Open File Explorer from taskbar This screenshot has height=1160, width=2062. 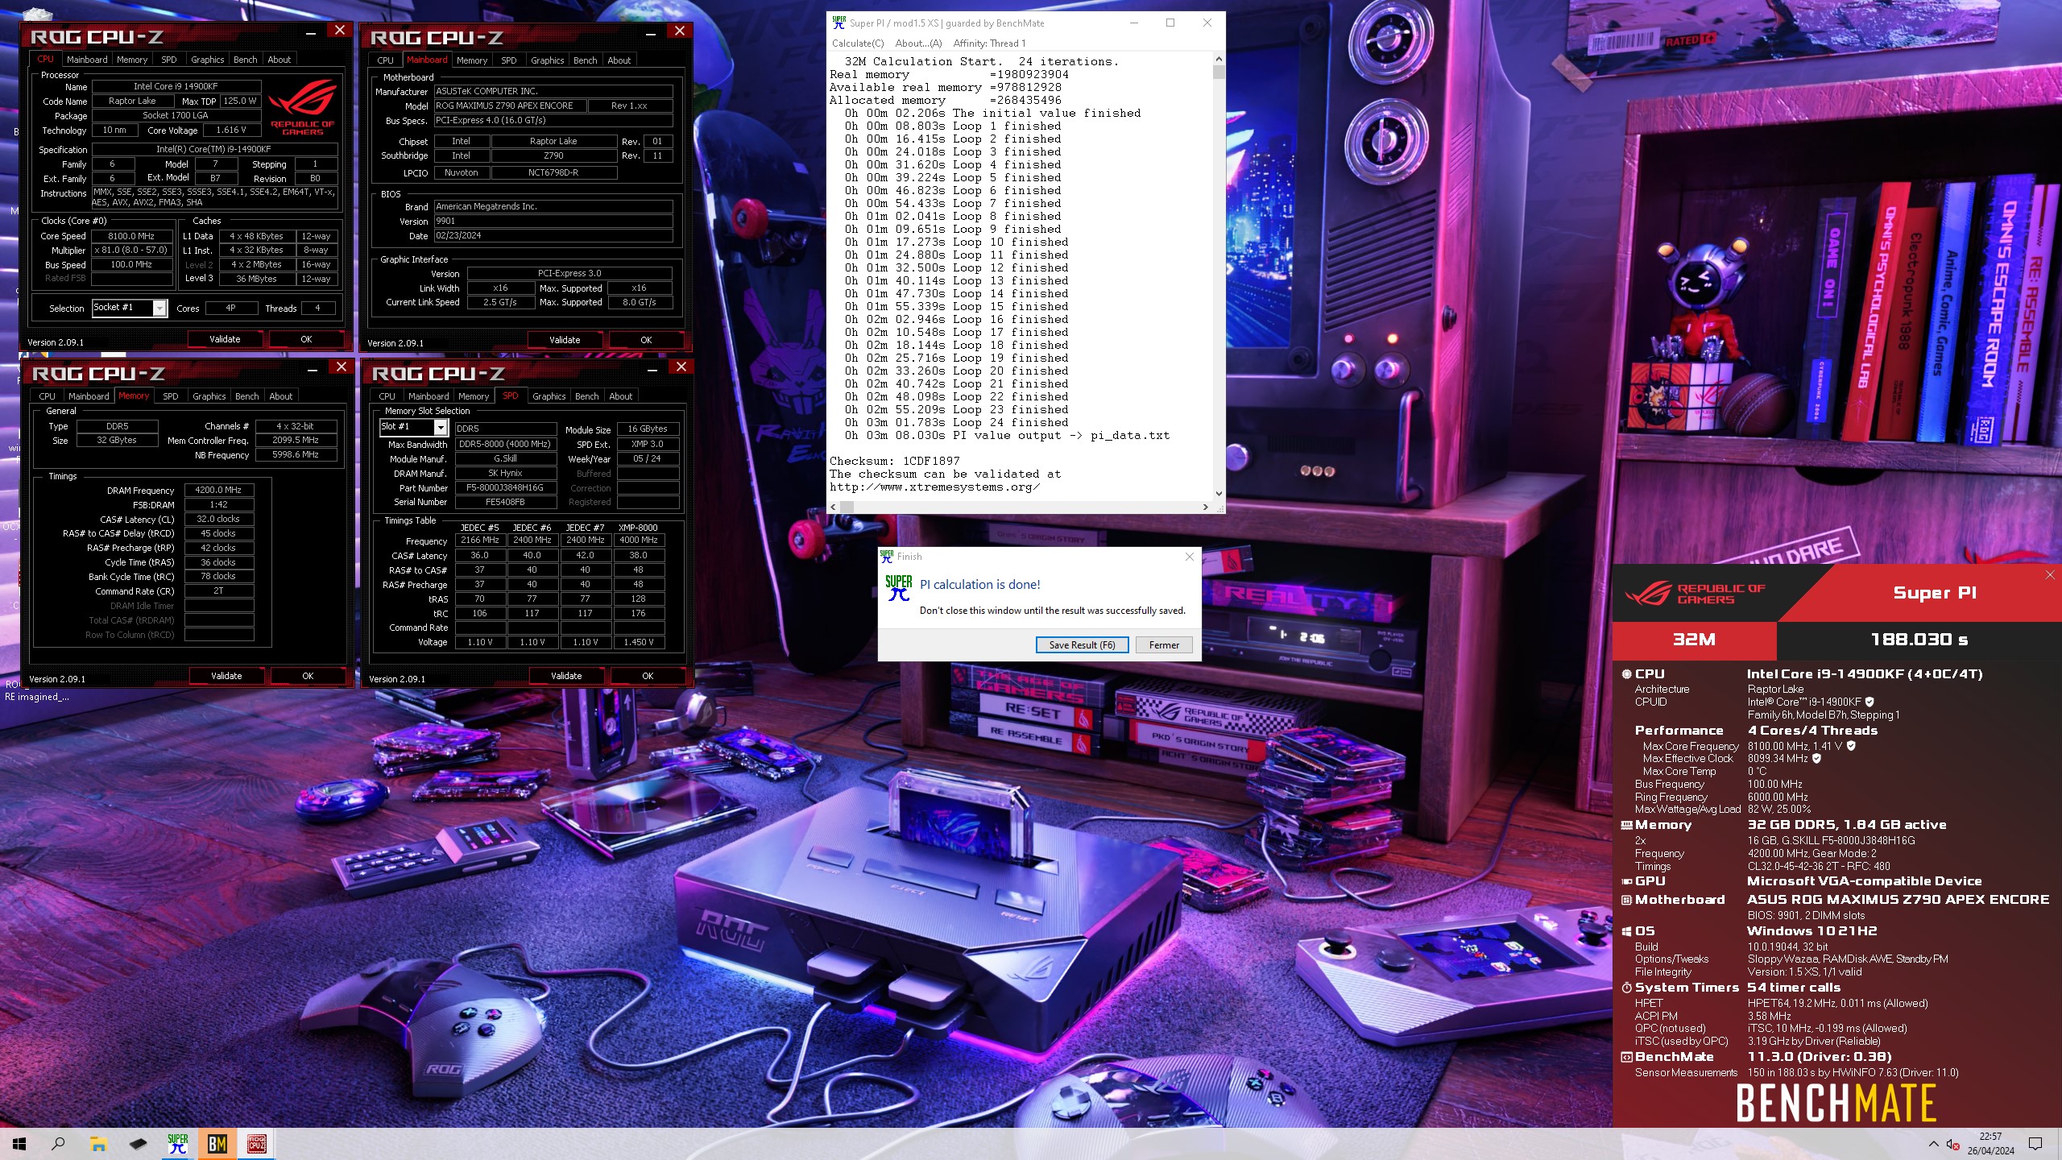pos(98,1143)
